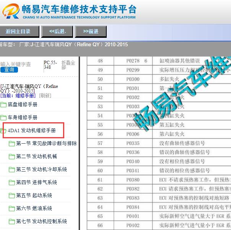Open 第三节 发动机冷却系统
The width and height of the screenshot is (231, 230).
click(42, 169)
